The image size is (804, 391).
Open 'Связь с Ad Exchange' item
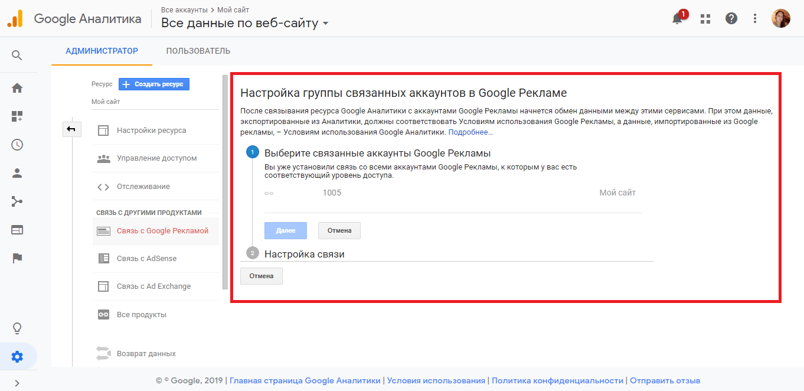click(x=155, y=286)
